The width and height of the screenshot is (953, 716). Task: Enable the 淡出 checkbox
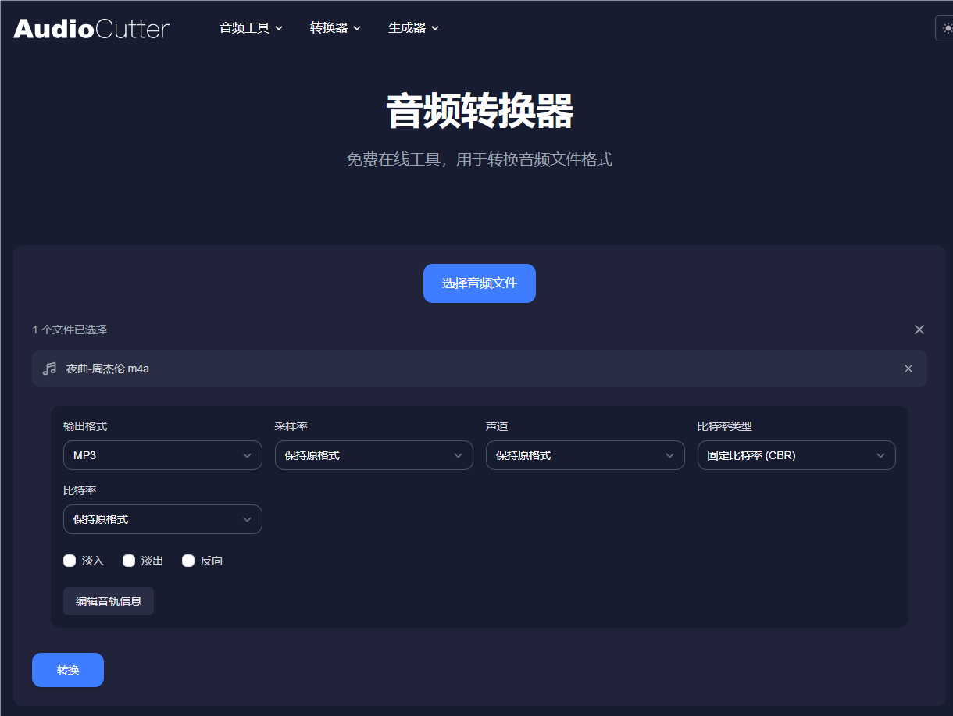pos(128,560)
